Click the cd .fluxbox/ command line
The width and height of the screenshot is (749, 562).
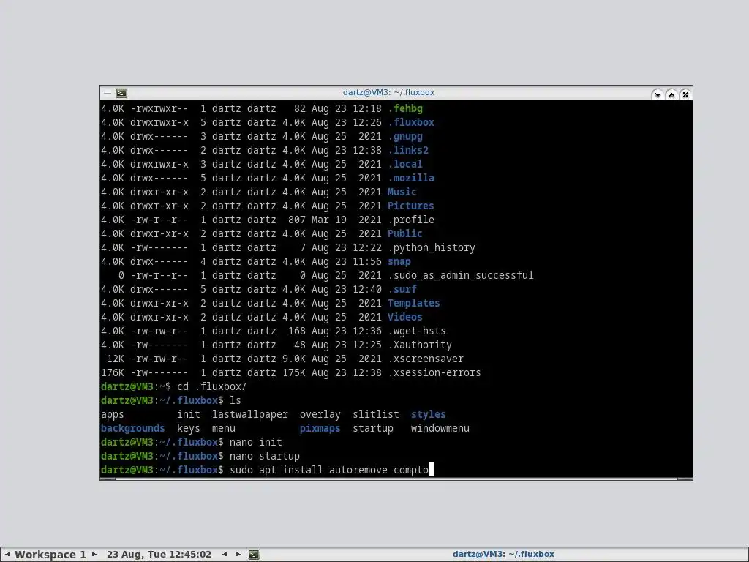(x=211, y=386)
